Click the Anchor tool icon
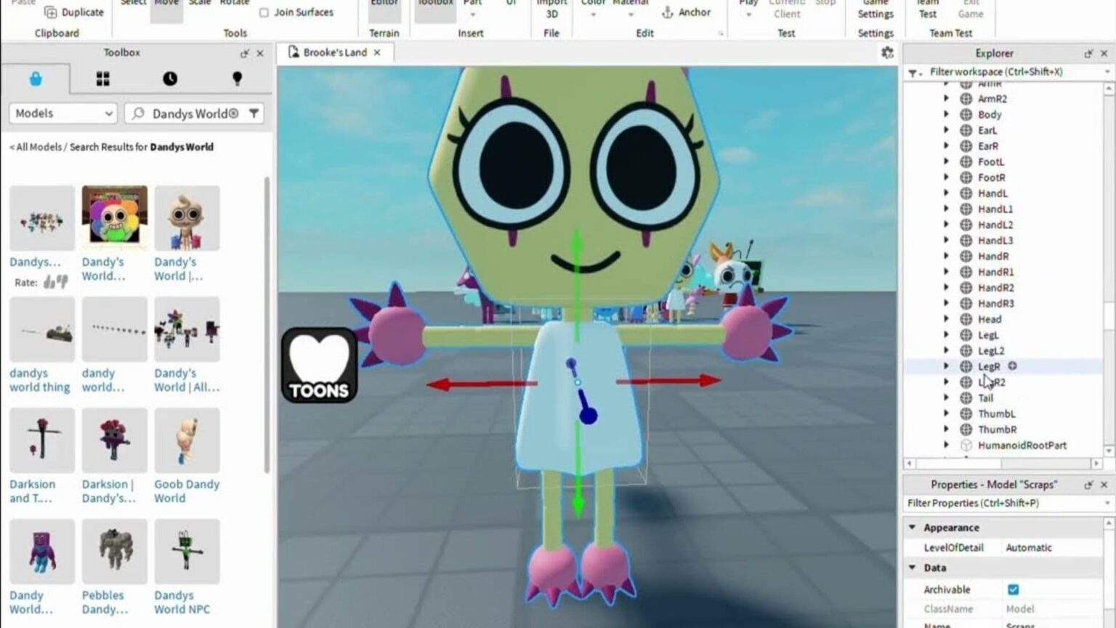The image size is (1116, 628). click(668, 12)
